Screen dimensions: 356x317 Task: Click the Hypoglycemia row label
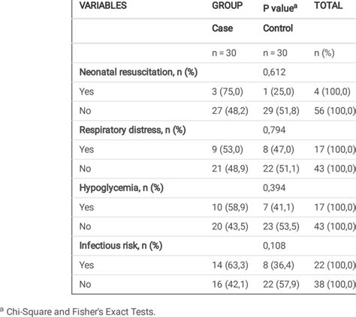click(122, 188)
